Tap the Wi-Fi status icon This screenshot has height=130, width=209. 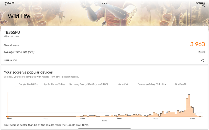pyautogui.click(x=197, y=3)
